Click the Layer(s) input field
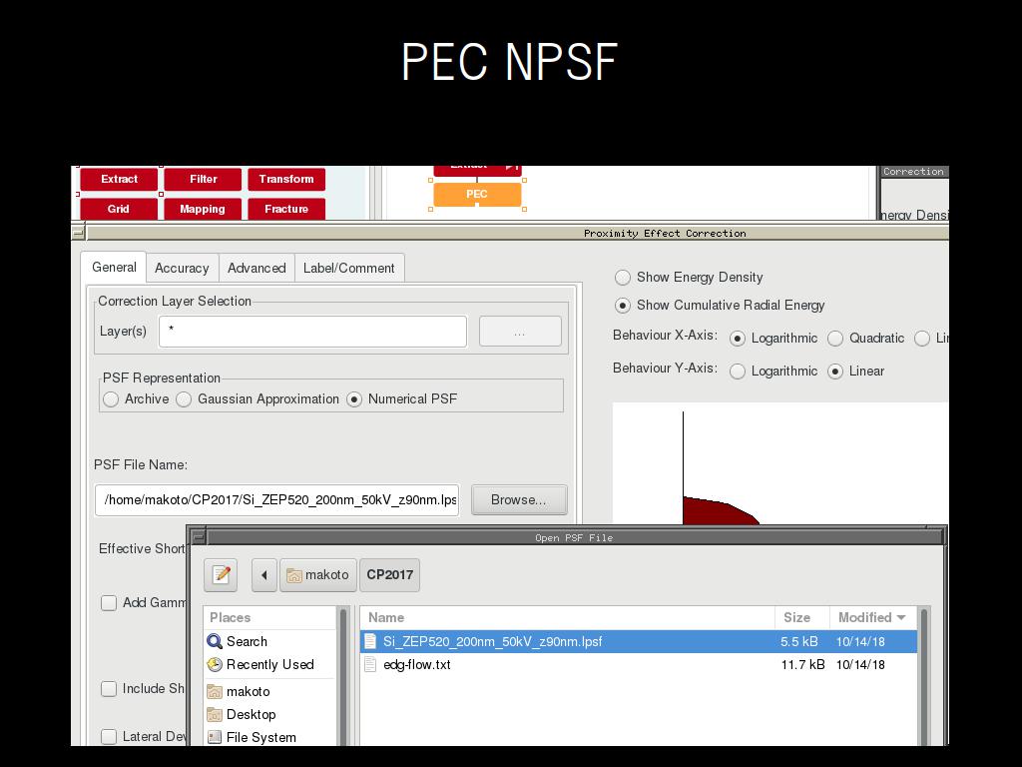The height and width of the screenshot is (767, 1022). (312, 332)
